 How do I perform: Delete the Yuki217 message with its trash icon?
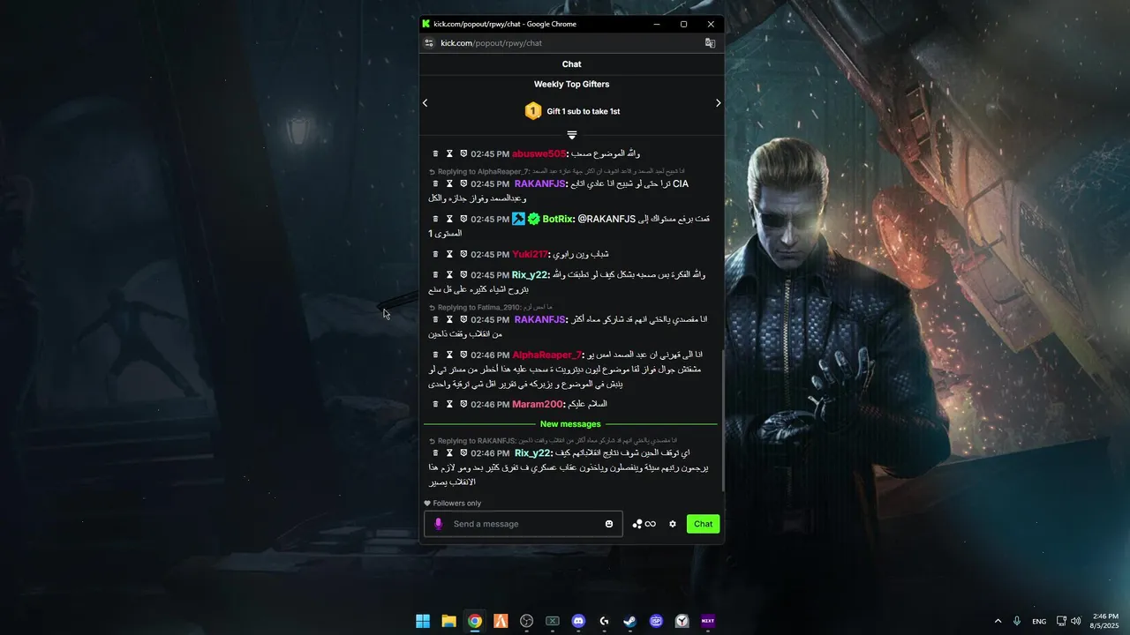point(435,254)
